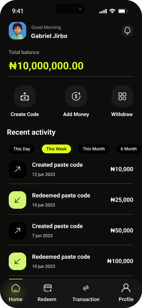Select the This Week filter chip
Image resolution: width=142 pixels, height=308 pixels.
[56, 149]
